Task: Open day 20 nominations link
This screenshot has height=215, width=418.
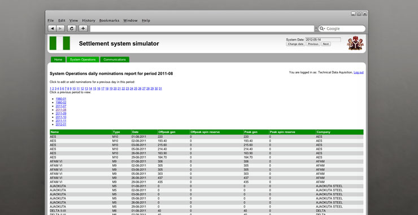Action: click(x=115, y=89)
